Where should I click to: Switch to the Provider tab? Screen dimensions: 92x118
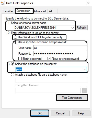pyautogui.click(x=8, y=11)
